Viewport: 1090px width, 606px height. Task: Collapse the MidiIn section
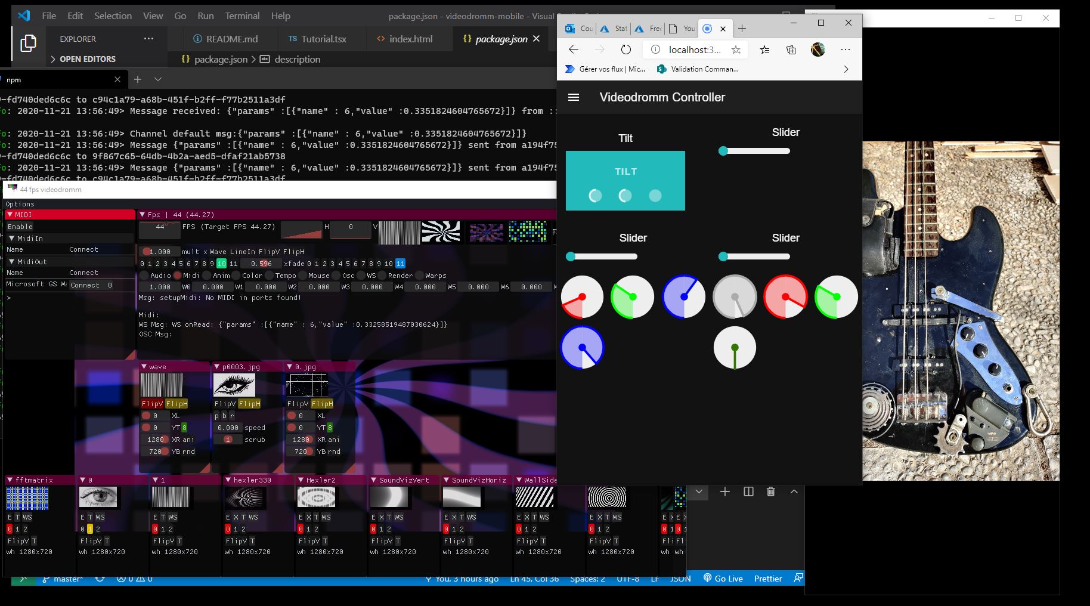click(12, 239)
